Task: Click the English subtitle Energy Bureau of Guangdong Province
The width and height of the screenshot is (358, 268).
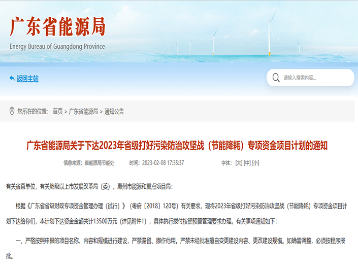Action: pos(57,47)
